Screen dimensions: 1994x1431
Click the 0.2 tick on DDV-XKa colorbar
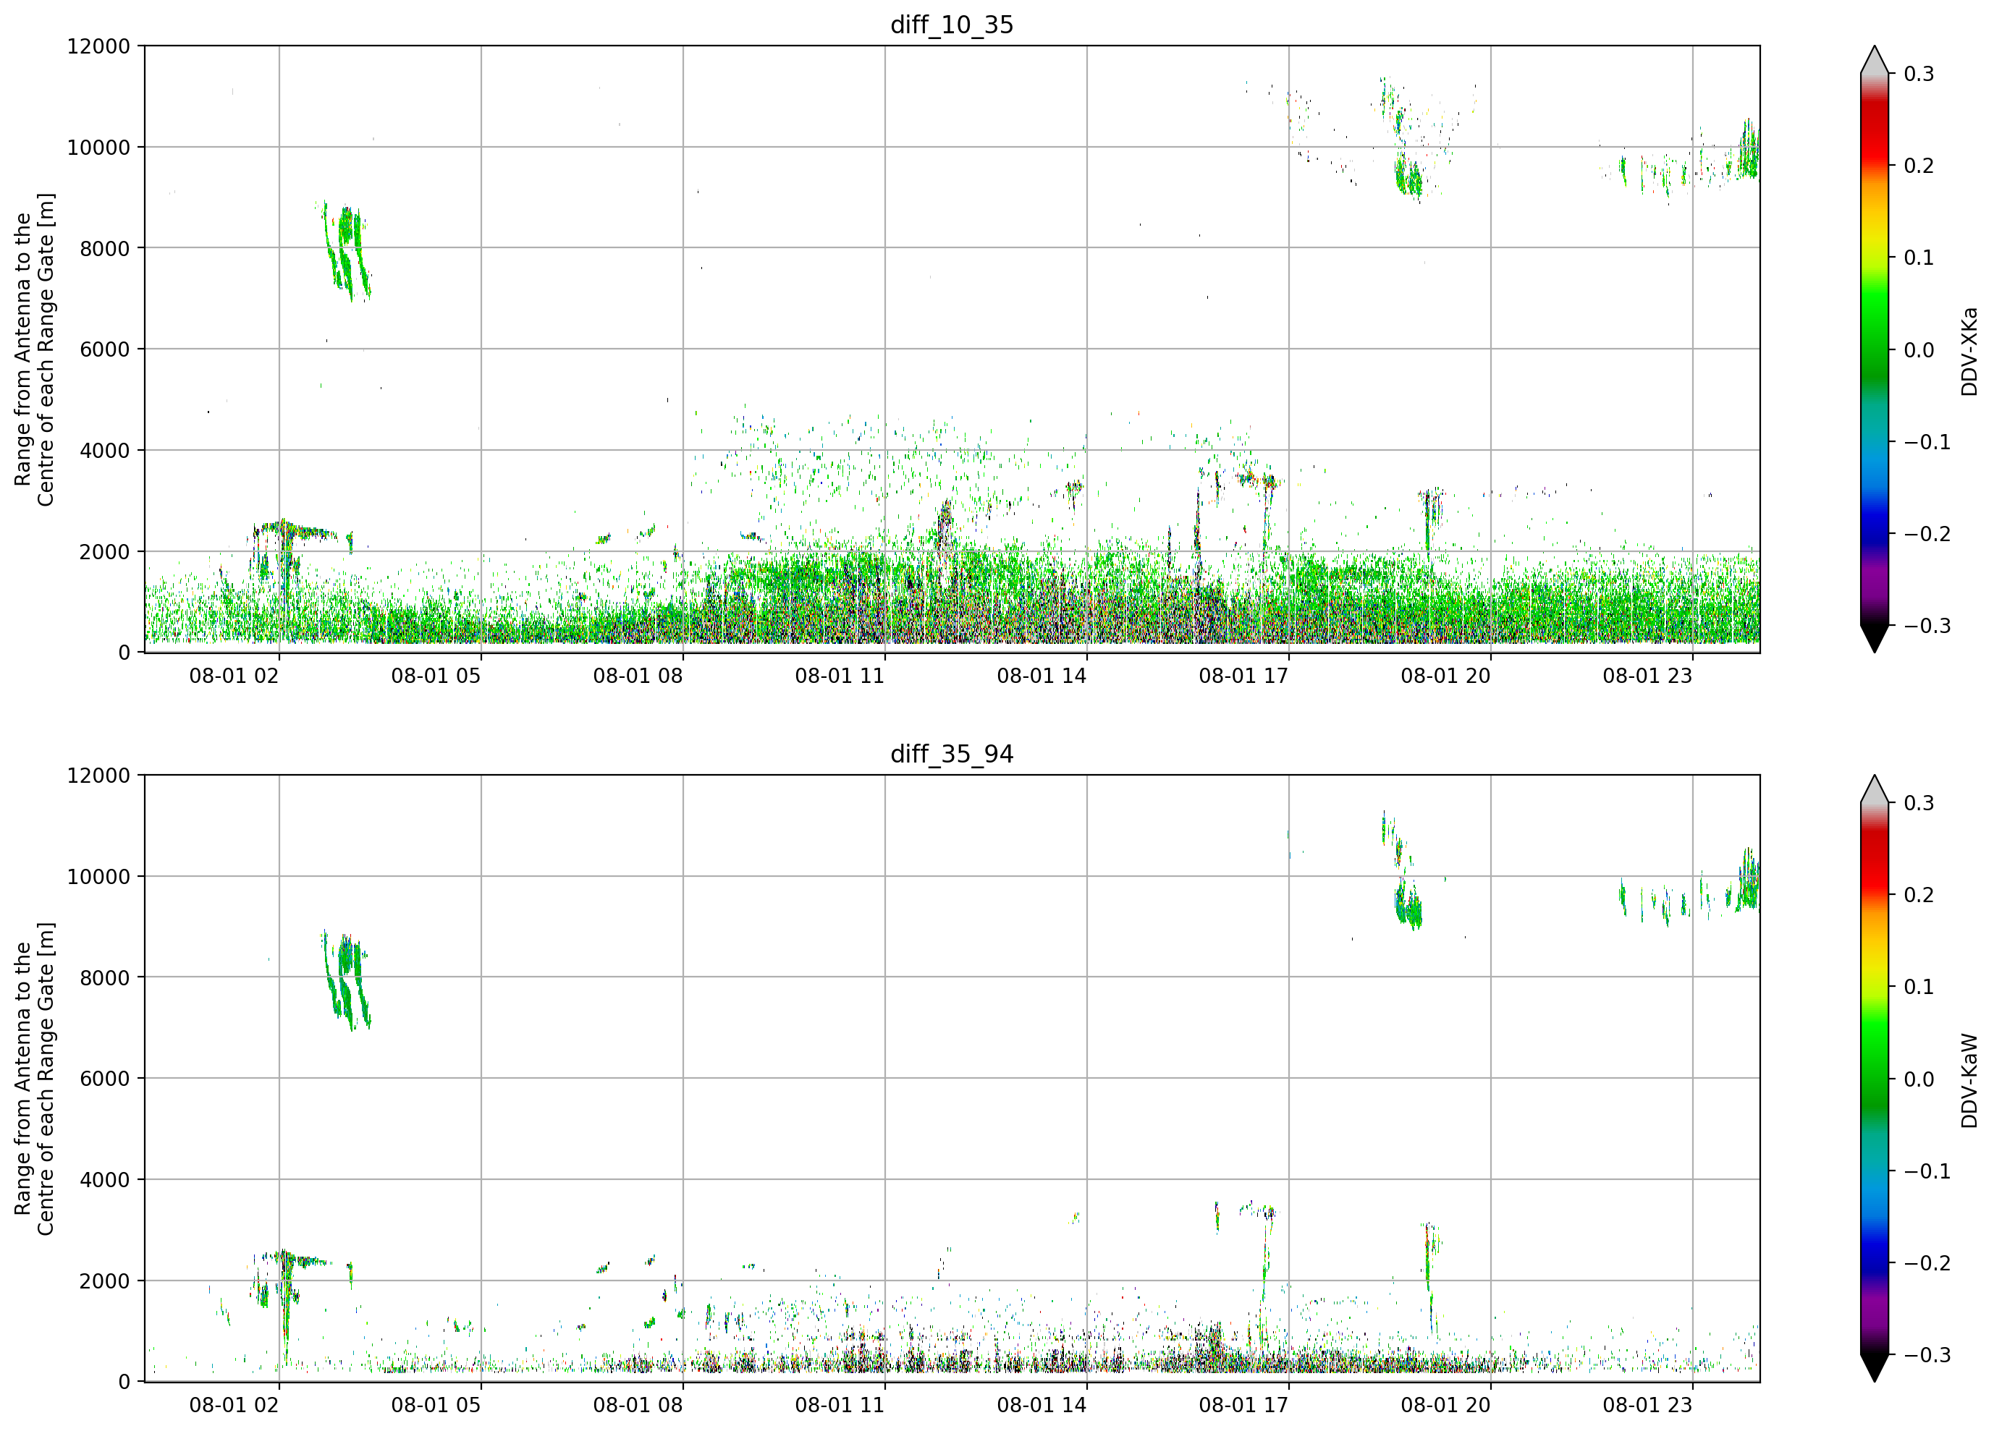coord(1919,166)
